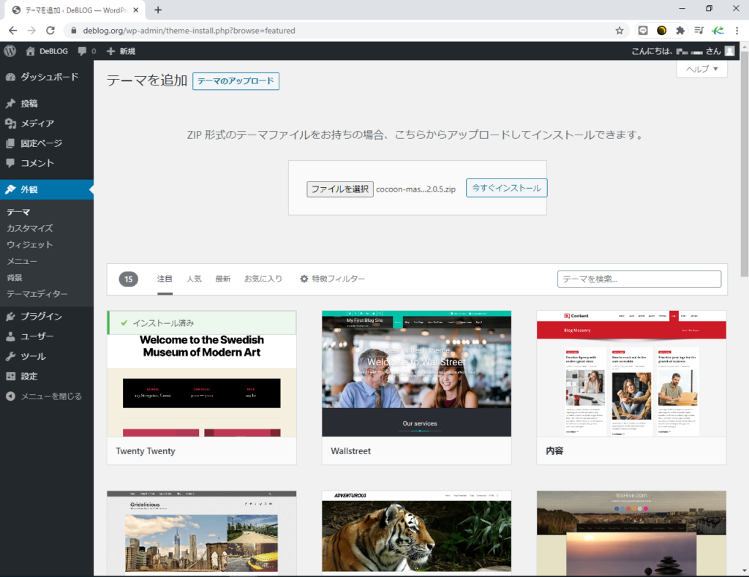
Task: Open browser Extensions puzzle icon
Action: [680, 31]
